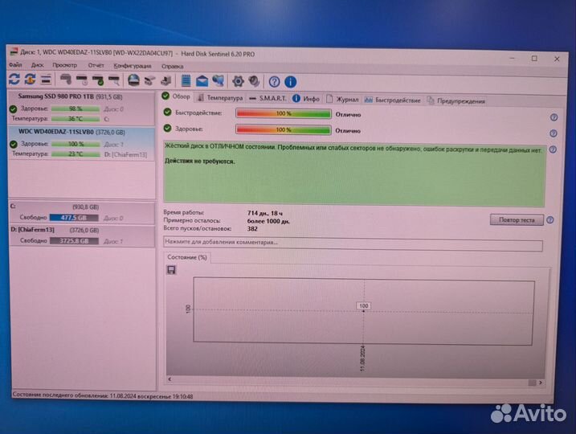Click the Повтор теста button
Viewport: 576px width, 434px height.
pos(517,219)
